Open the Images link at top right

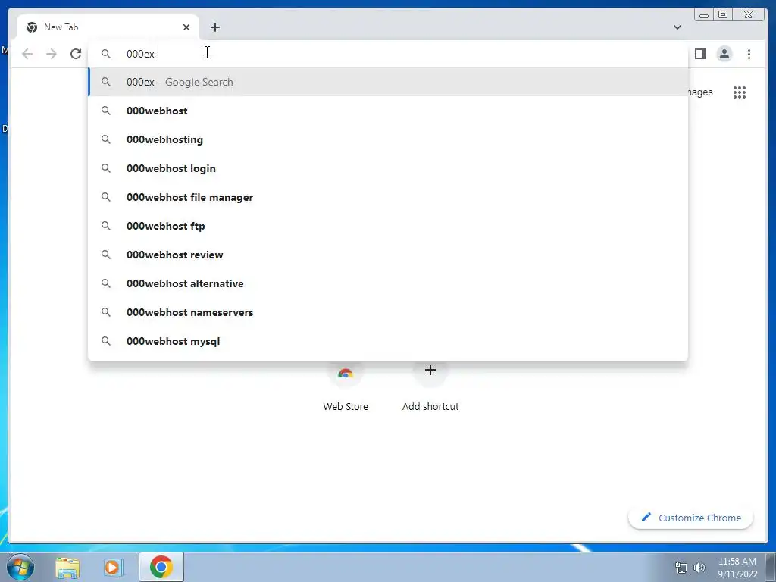[699, 92]
